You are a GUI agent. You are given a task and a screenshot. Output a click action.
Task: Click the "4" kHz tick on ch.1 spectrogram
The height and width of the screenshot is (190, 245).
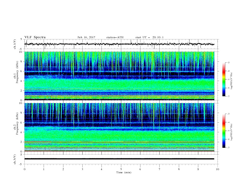pyautogui.click(x=22, y=81)
